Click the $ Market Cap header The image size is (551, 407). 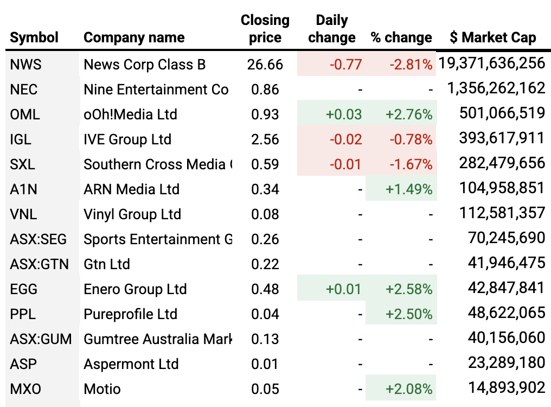click(493, 37)
